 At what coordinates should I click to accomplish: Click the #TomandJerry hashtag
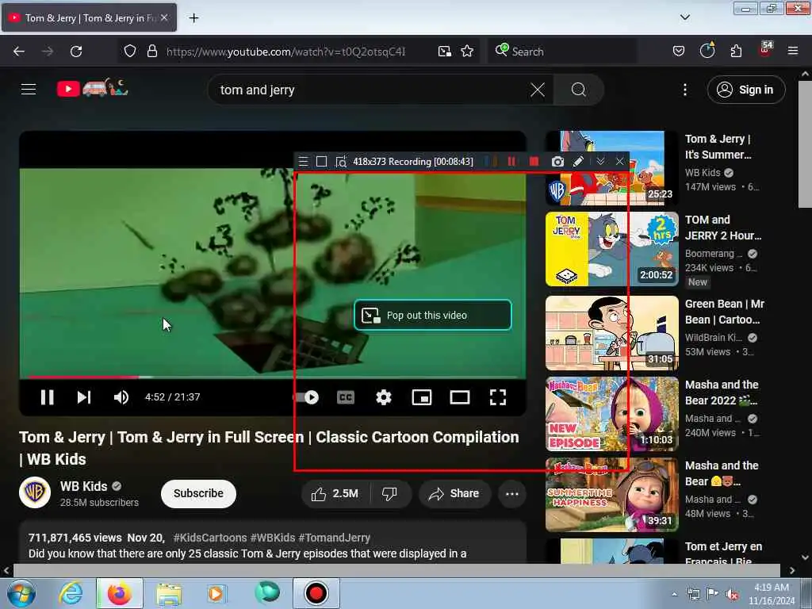[334, 538]
